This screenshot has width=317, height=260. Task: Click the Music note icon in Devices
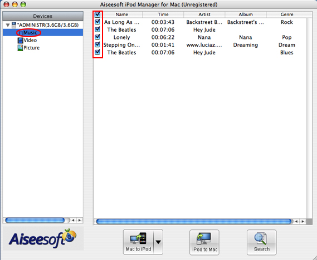[21, 33]
